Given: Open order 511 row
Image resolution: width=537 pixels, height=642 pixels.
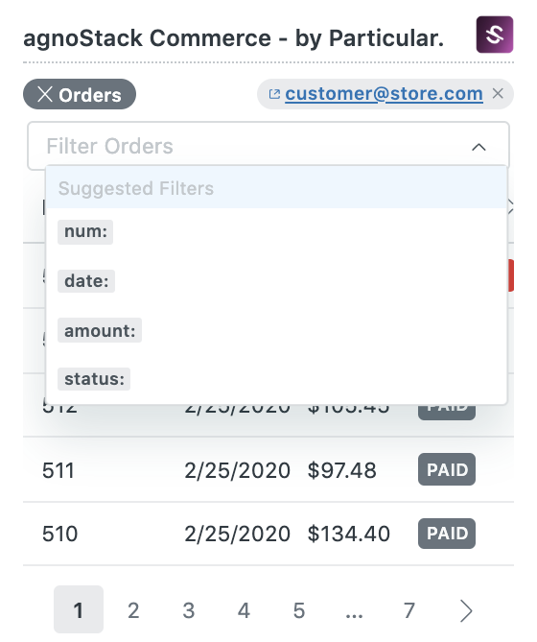Looking at the screenshot, I should pyautogui.click(x=268, y=469).
